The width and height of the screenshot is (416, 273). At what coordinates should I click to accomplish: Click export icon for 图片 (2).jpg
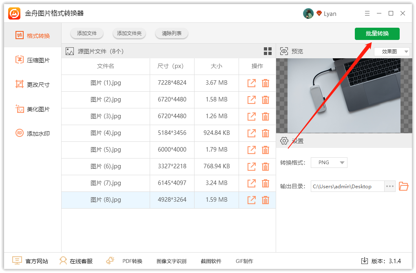click(x=251, y=100)
